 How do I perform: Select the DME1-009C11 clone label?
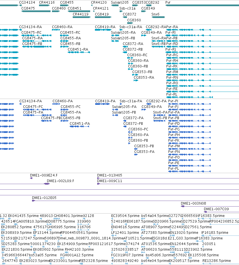[x=110, y=181]
